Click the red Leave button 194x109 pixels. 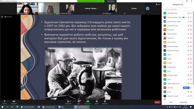coord(157,102)
